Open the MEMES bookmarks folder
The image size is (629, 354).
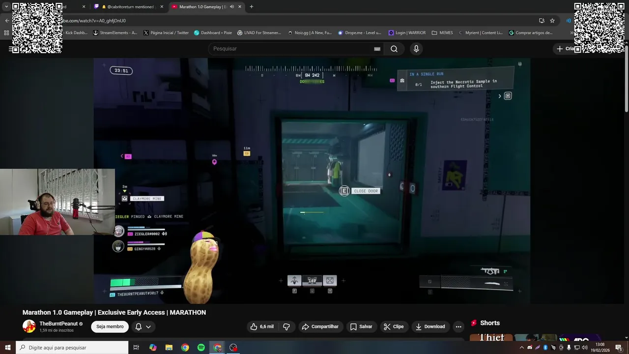442,33
